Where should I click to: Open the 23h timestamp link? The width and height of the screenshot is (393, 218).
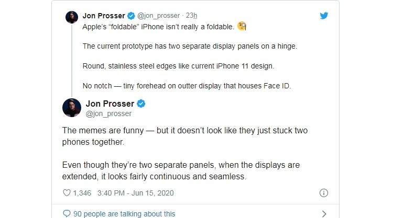[191, 16]
